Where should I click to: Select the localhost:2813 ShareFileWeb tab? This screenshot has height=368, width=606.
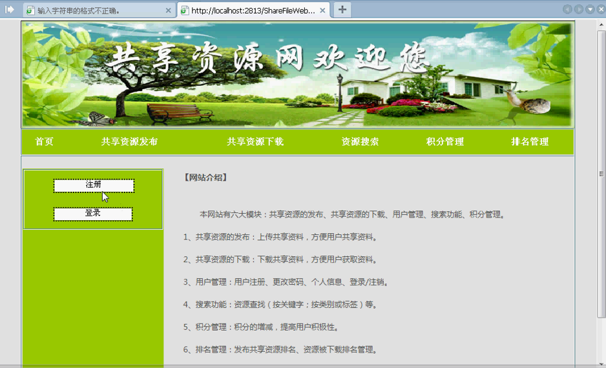[x=253, y=10]
